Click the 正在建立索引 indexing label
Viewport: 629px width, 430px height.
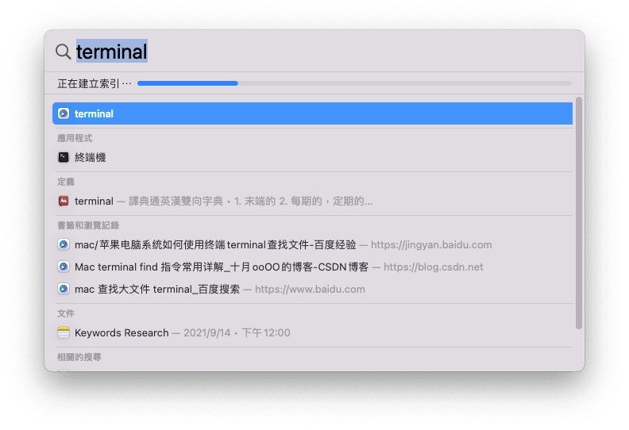pyautogui.click(x=95, y=83)
